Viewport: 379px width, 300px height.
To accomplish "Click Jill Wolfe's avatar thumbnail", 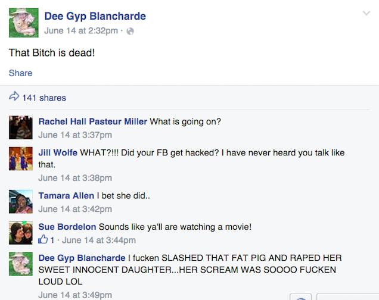I will tap(20, 159).
